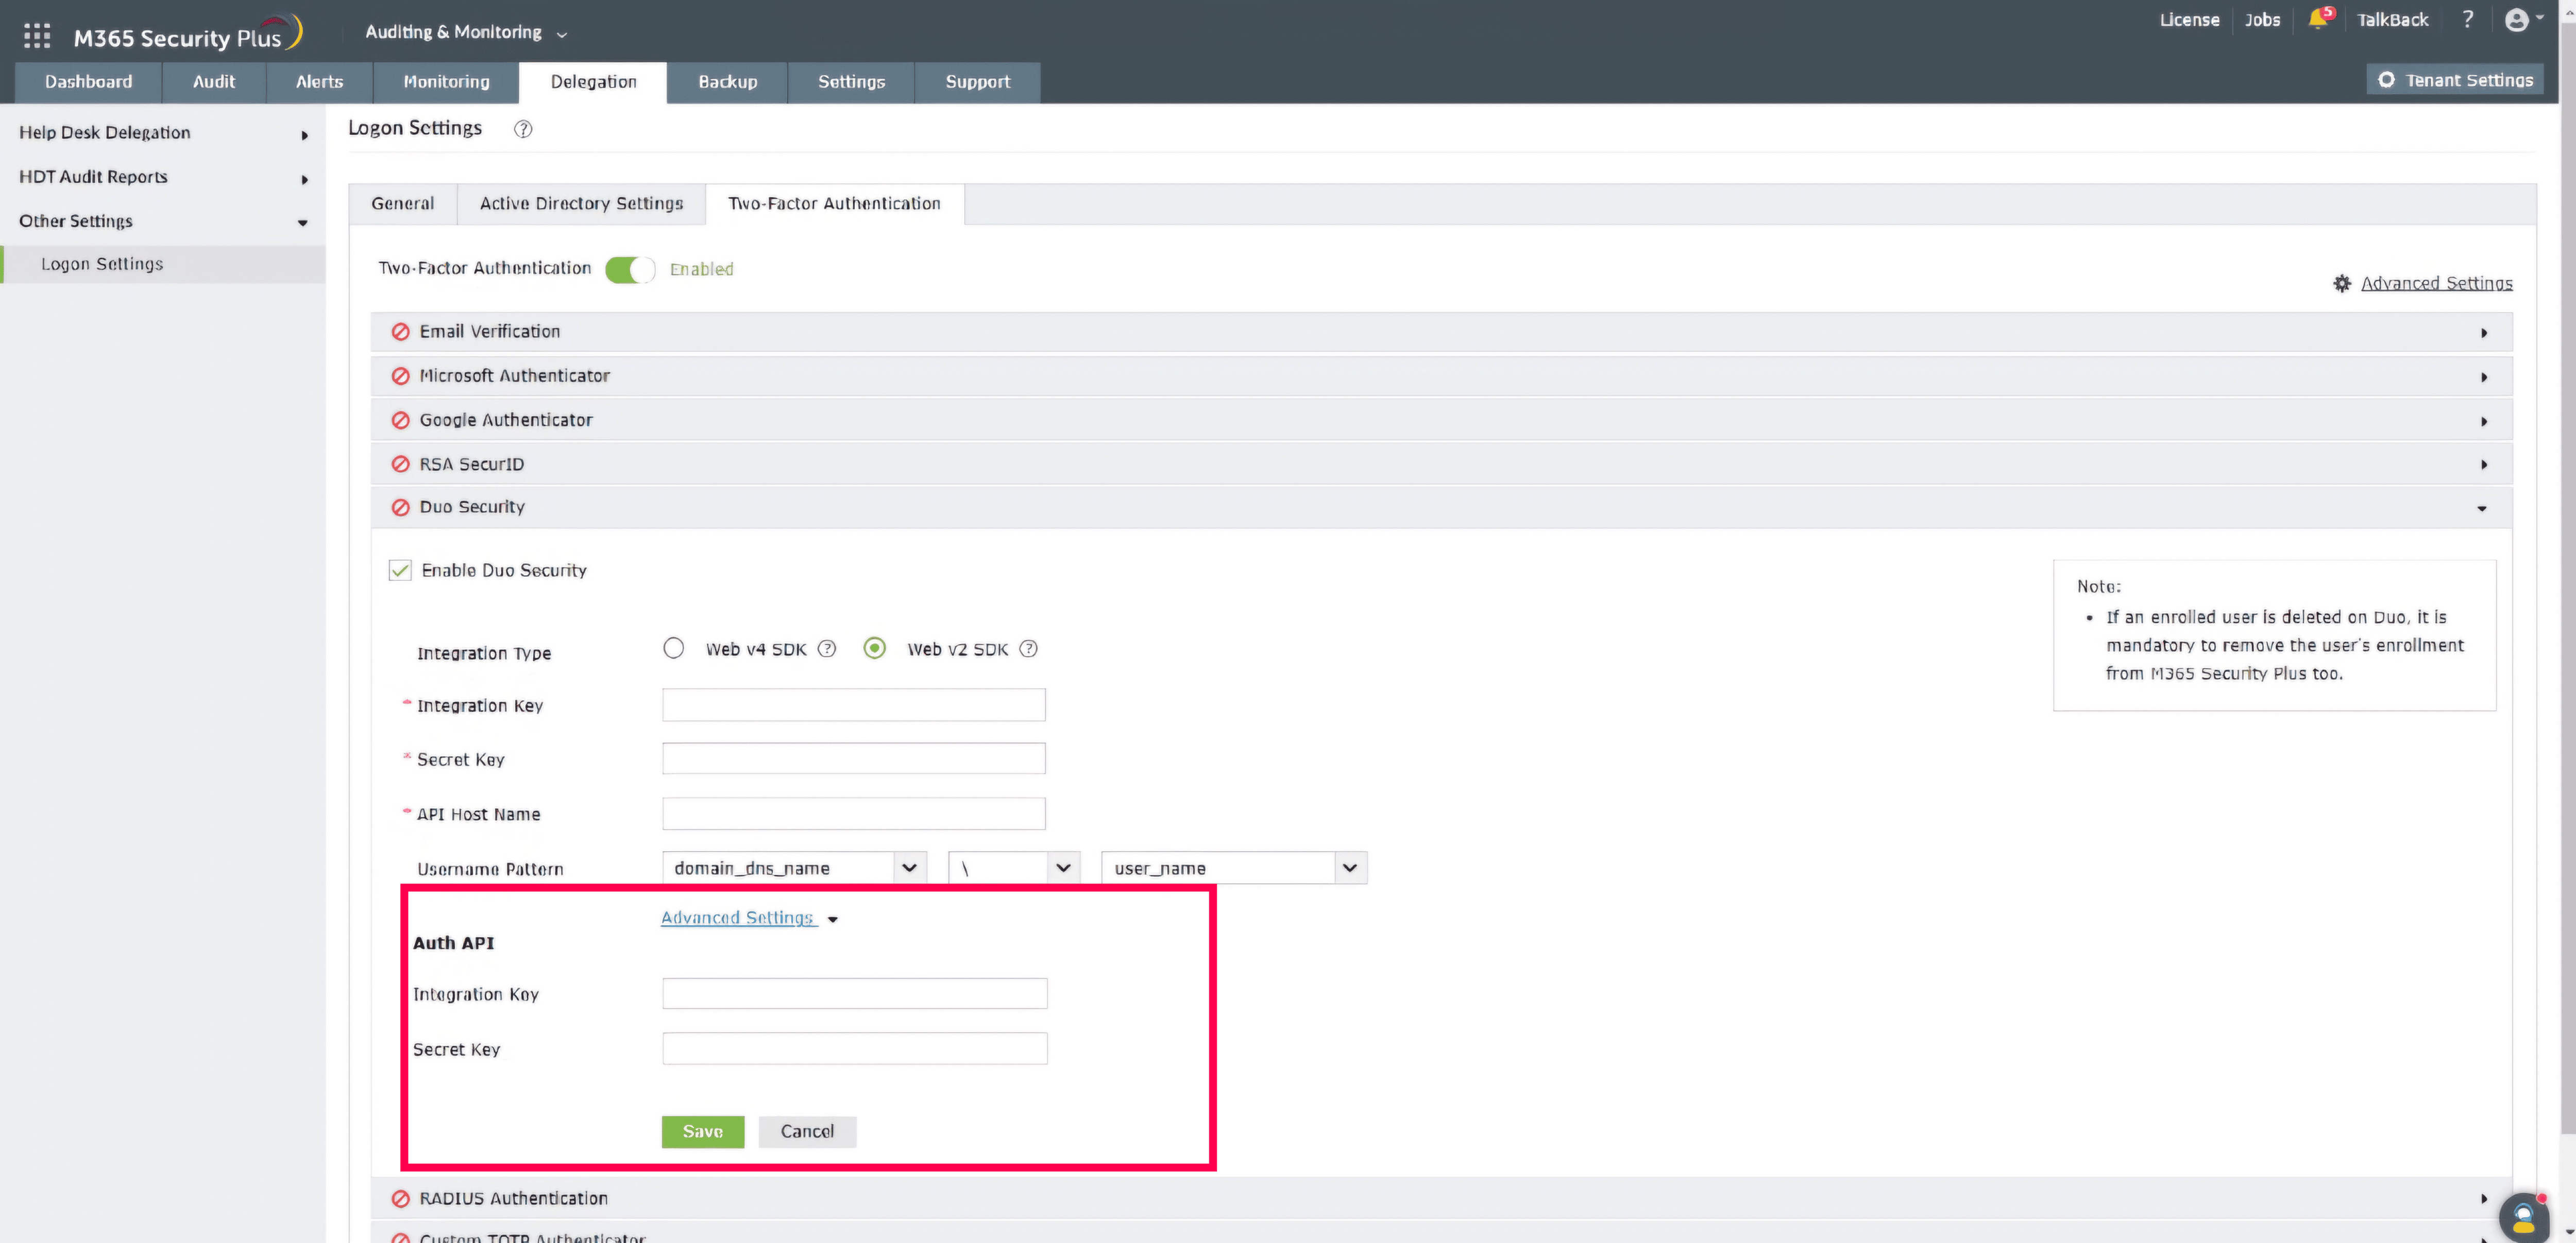The height and width of the screenshot is (1243, 2576).
Task: Switch to Active Directory Settings tab
Action: [581, 204]
